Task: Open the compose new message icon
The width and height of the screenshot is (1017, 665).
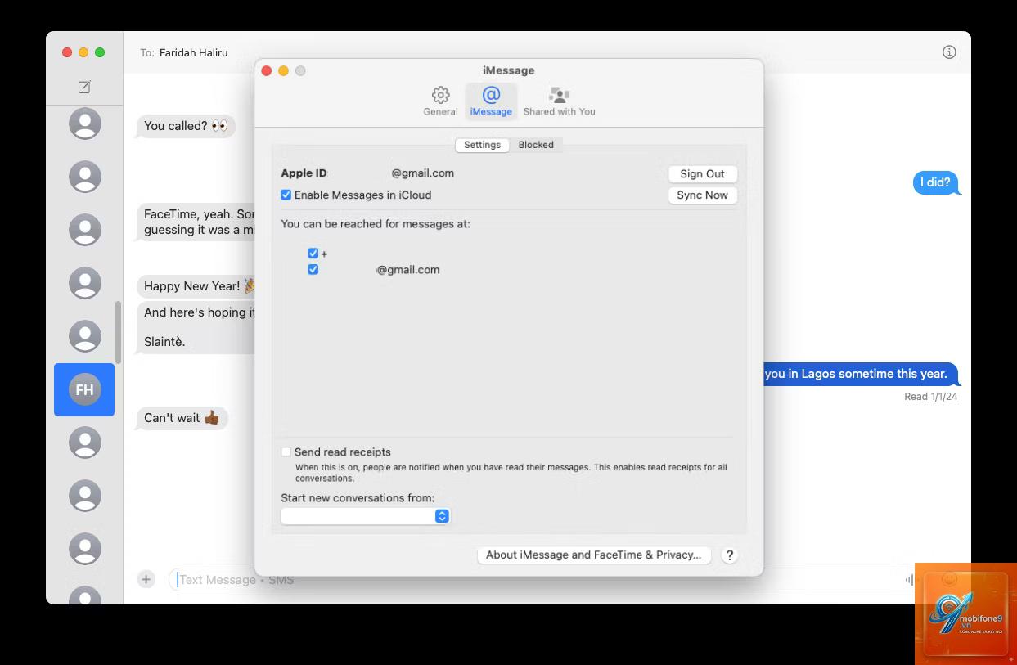Action: click(84, 87)
